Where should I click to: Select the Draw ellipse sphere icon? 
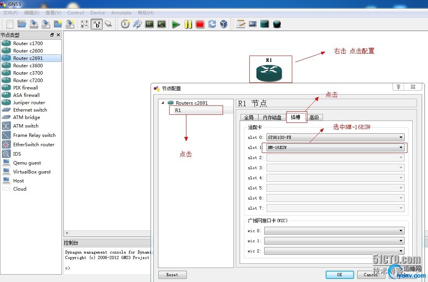tap(277, 24)
